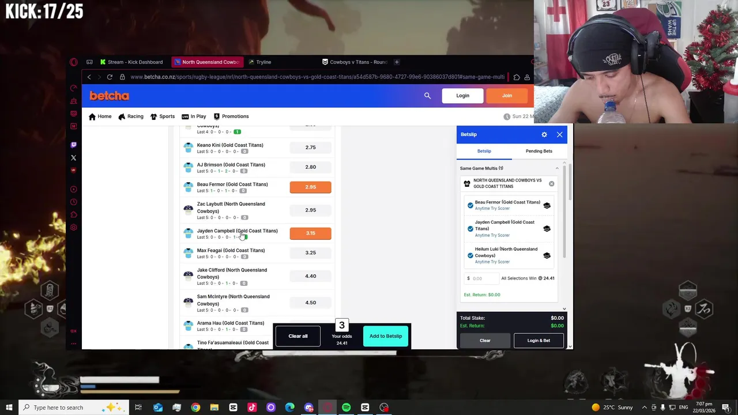This screenshot has height=415, width=738.
Task: Deselect the highlighted 2.95 odds for Beau Fermor
Action: point(310,187)
